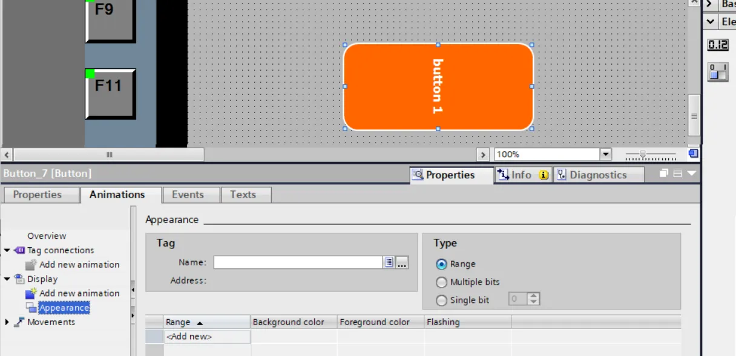736x356 pixels.
Task: Click Add new animation icon under Tag connections
Action: [x=31, y=265]
